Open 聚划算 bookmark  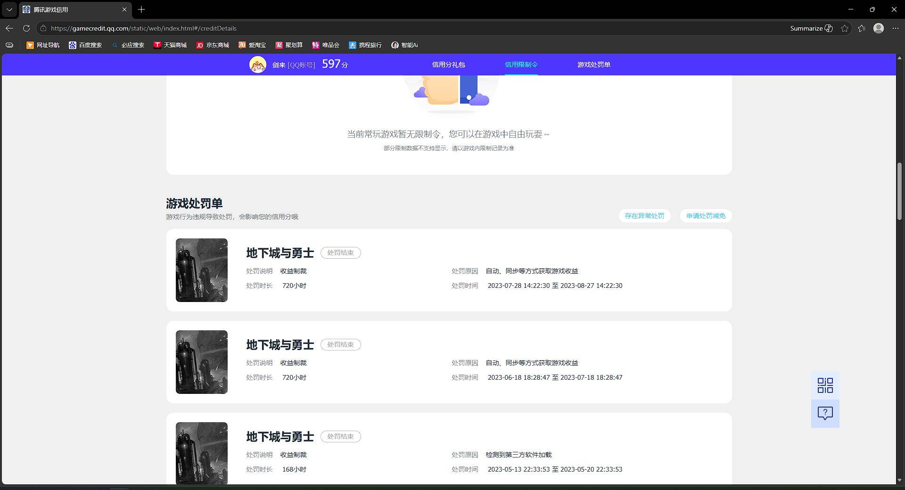289,45
